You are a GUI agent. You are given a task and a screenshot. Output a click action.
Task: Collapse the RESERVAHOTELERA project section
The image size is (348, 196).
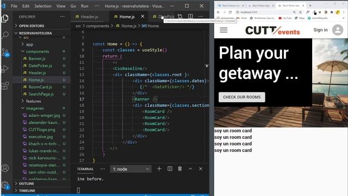click(x=35, y=33)
